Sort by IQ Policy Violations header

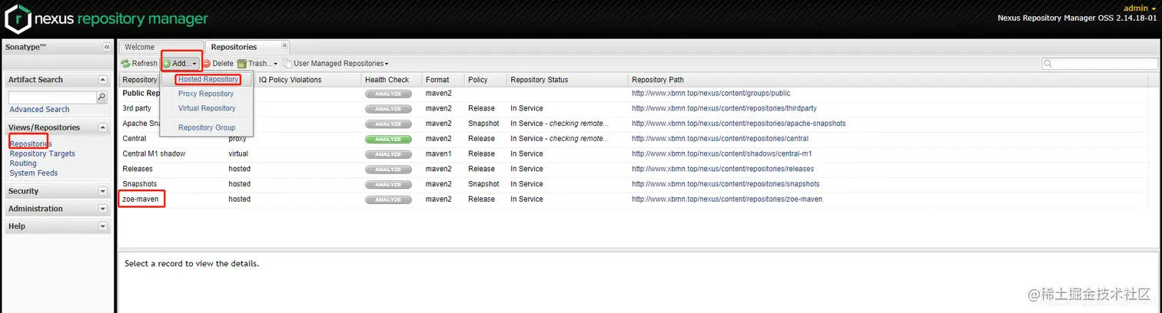tap(307, 80)
